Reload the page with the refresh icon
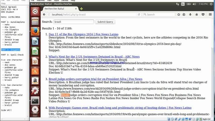Image resolution: width=215 pixels, height=121 pixels. pos(139,14)
